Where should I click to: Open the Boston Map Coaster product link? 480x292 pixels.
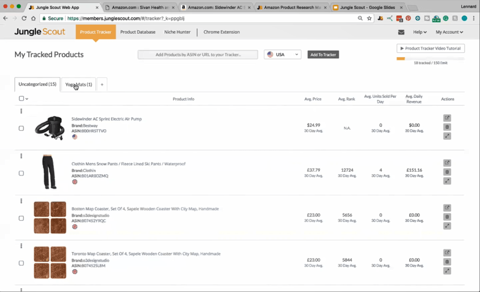click(x=145, y=209)
